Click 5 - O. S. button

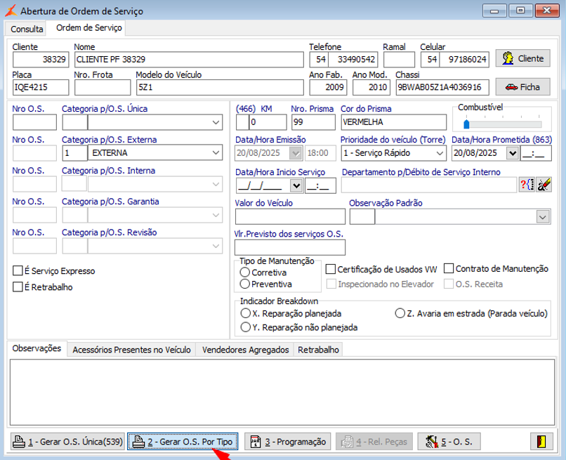tap(449, 441)
